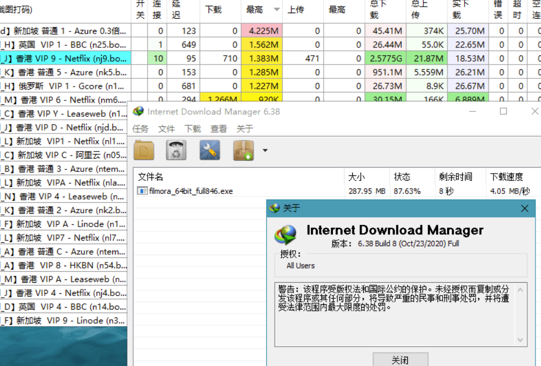541x366 pixels.
Task: Open the 文件 menu in IDM
Action: (166, 129)
